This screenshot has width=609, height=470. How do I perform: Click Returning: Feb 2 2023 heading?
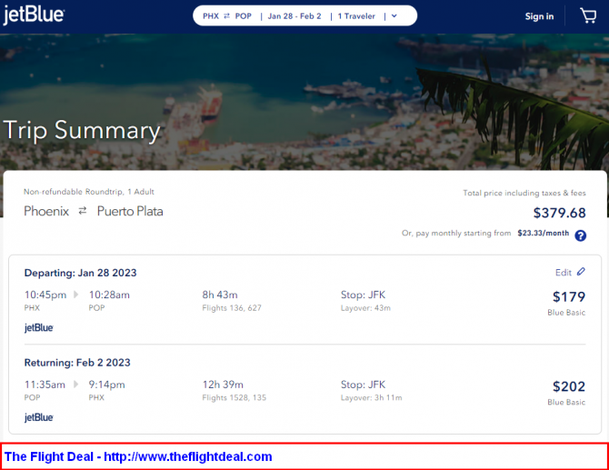click(x=77, y=363)
